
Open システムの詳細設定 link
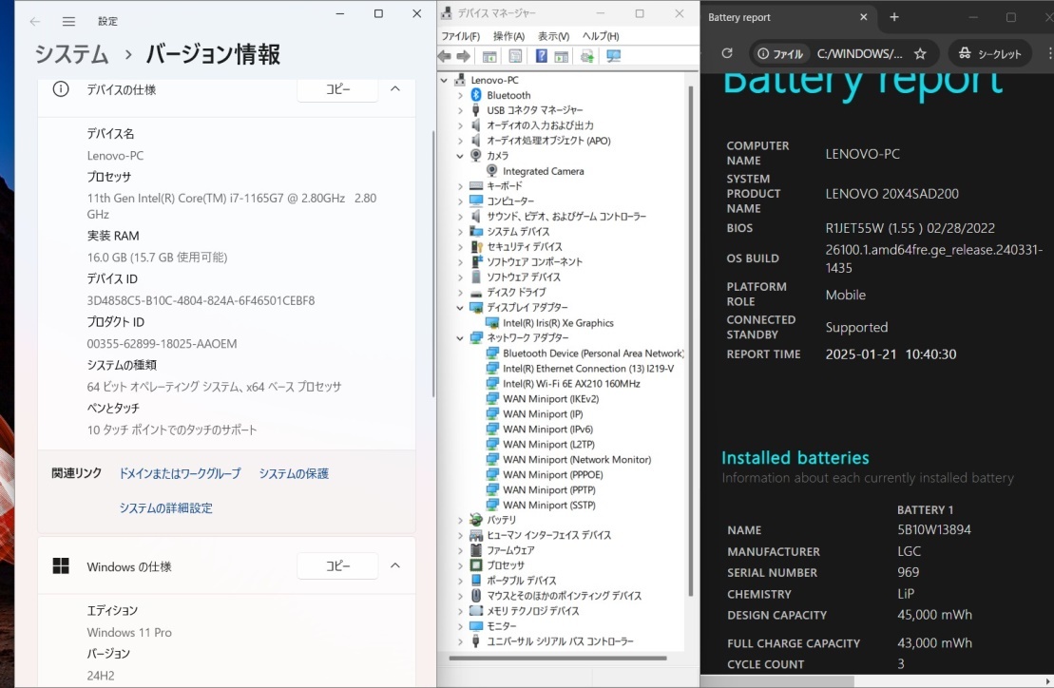tap(166, 508)
